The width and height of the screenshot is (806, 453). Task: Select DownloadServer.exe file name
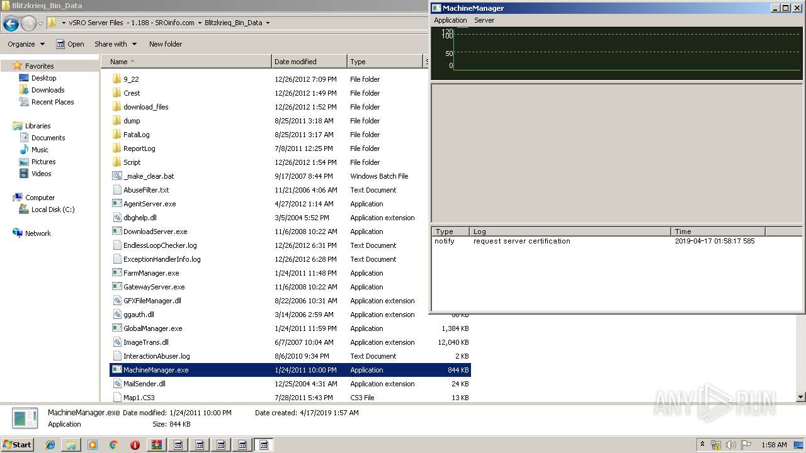tap(155, 232)
